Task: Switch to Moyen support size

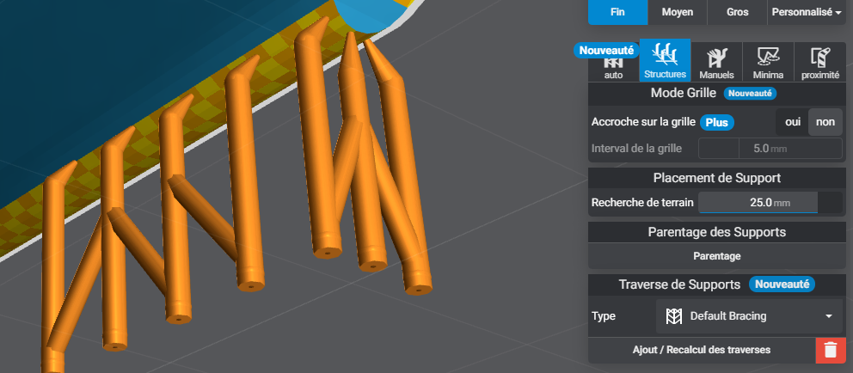Action: (678, 12)
